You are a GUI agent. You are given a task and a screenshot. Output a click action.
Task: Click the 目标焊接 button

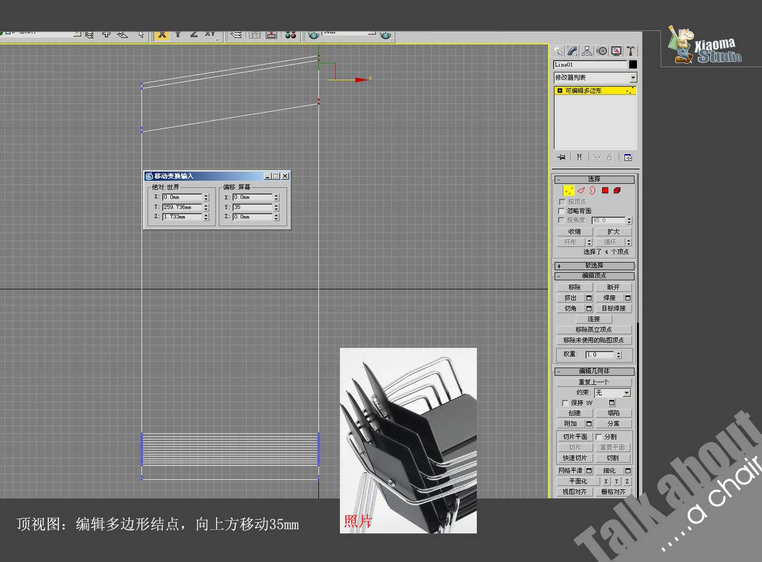click(613, 309)
